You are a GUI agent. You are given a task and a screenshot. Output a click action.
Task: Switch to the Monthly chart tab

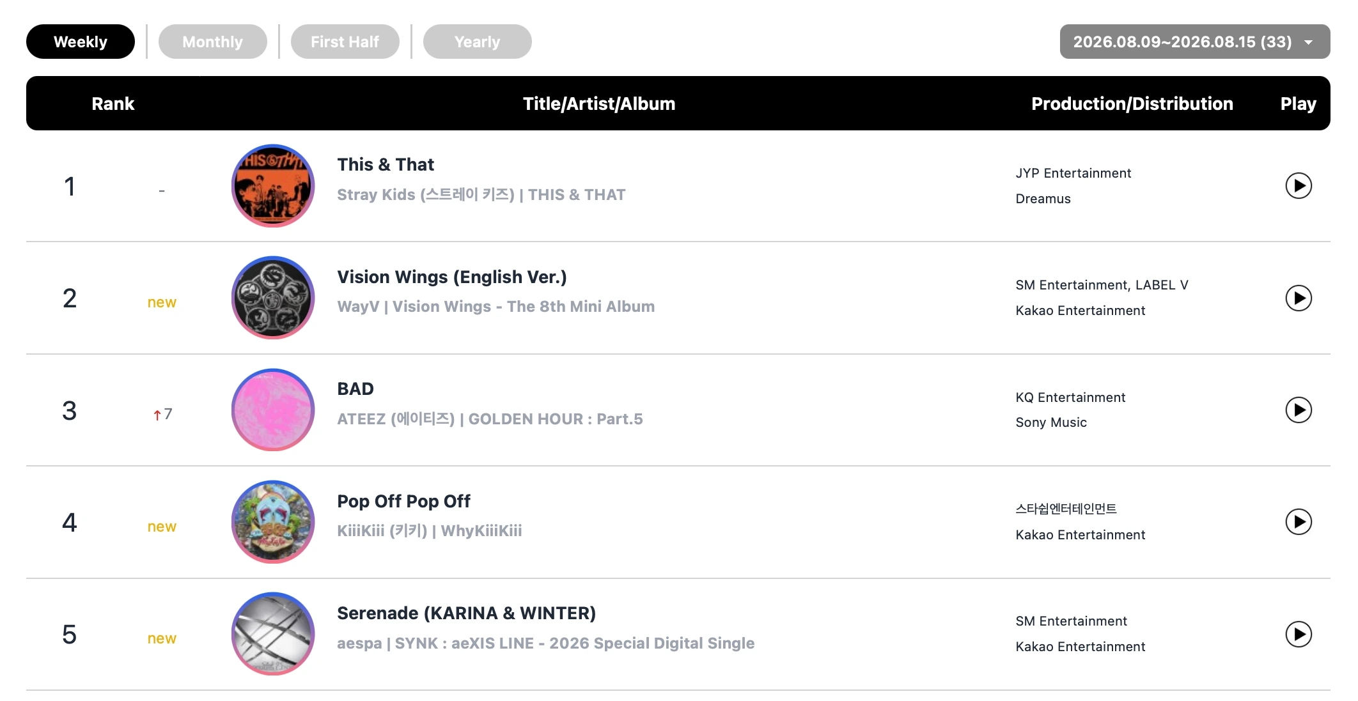point(213,42)
